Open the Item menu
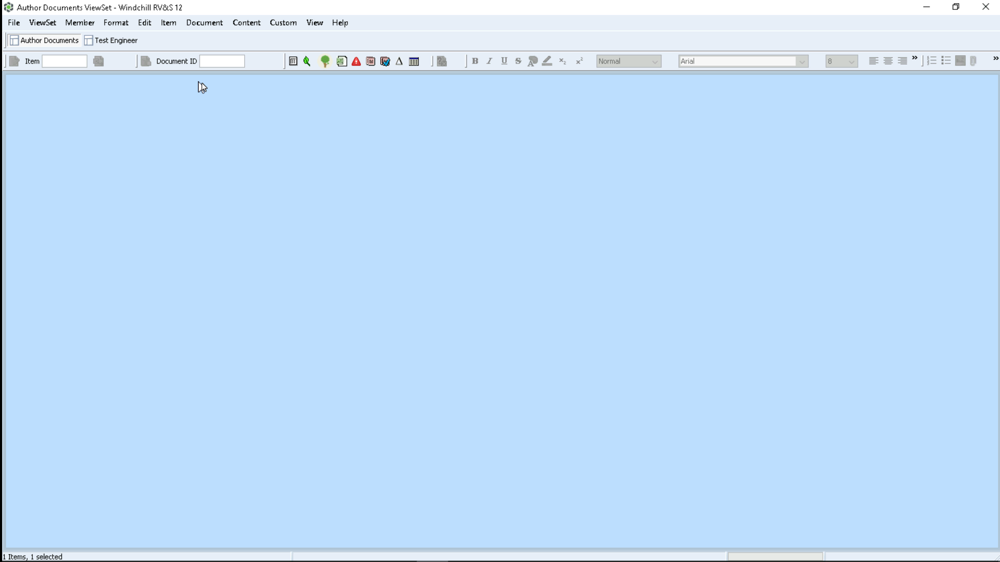1000x562 pixels. point(168,23)
